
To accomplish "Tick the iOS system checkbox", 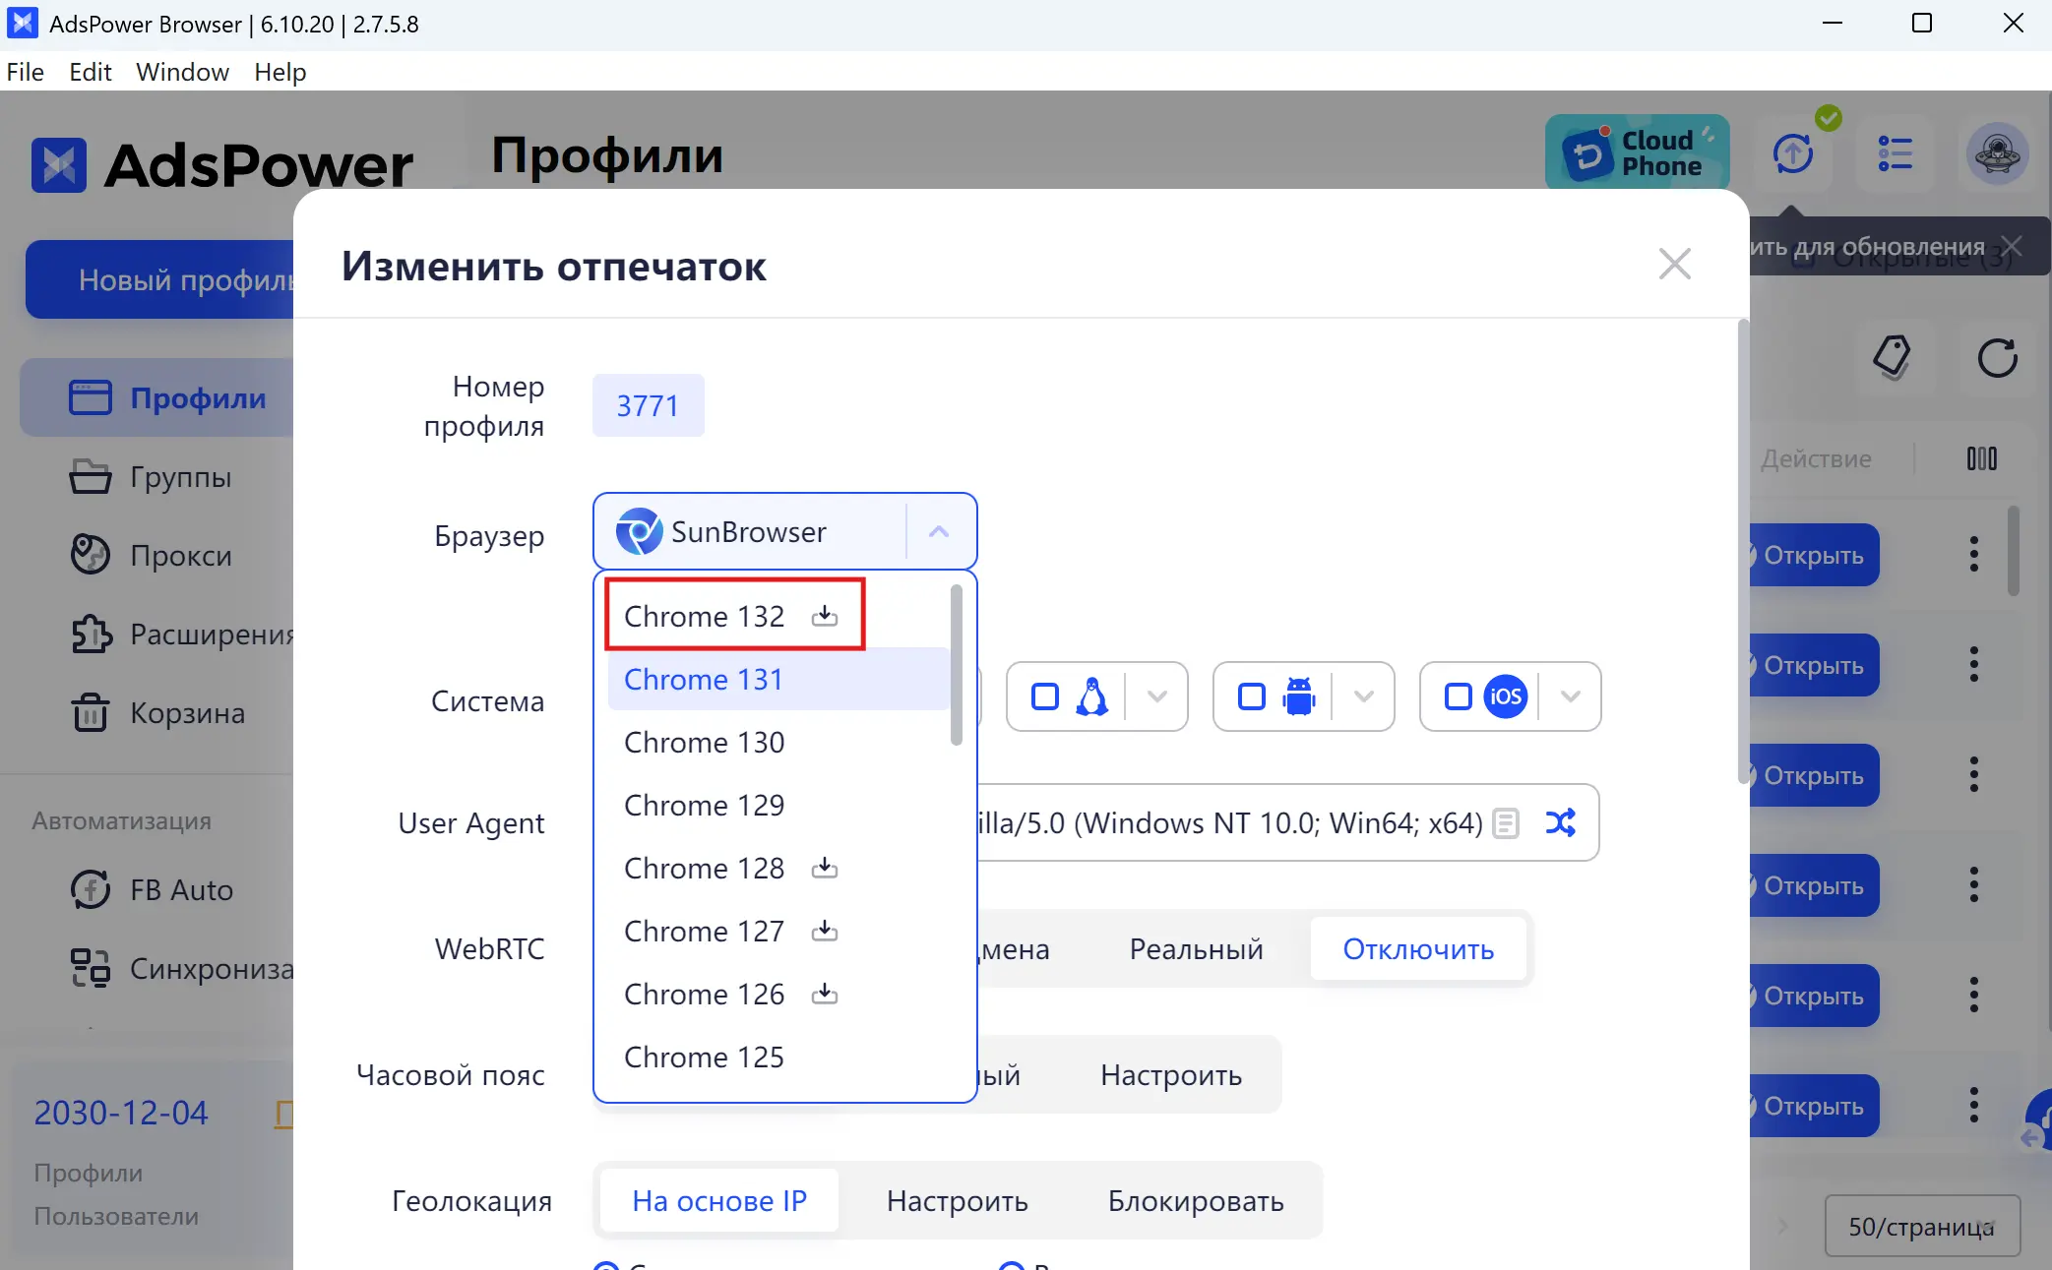I will (x=1459, y=696).
